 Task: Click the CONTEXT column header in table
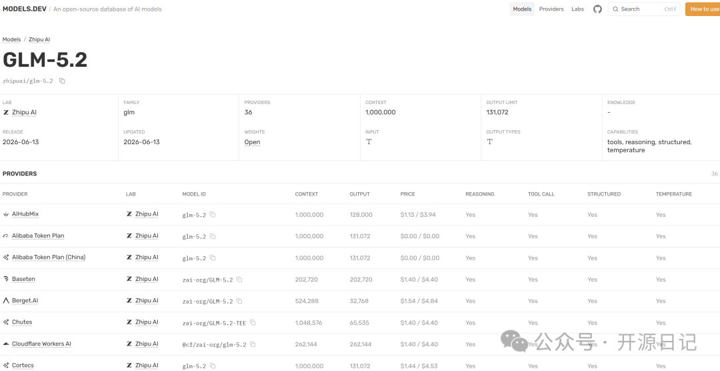[x=306, y=194]
